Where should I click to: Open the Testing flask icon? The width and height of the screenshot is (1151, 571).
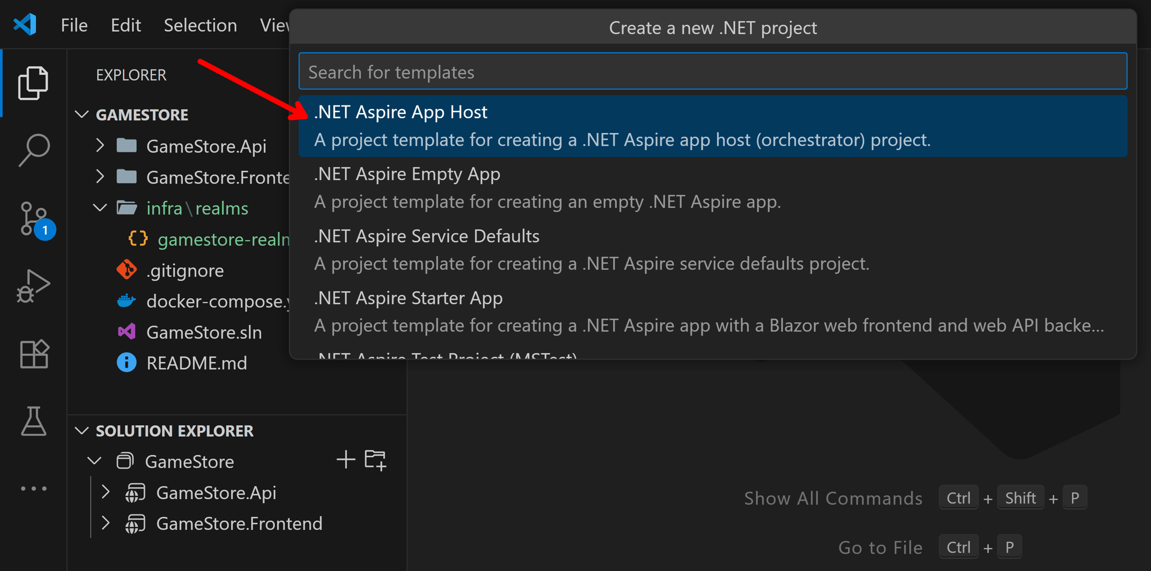[34, 421]
